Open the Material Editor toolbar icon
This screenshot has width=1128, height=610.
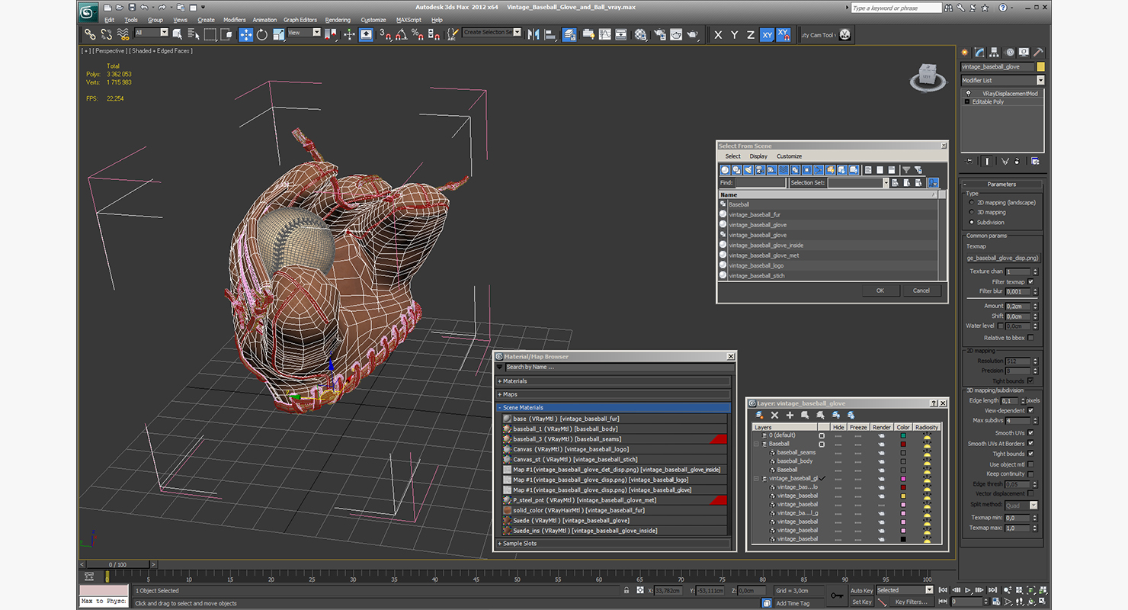pyautogui.click(x=640, y=34)
